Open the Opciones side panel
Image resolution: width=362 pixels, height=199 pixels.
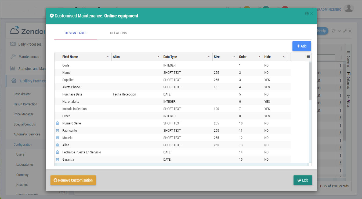(x=349, y=59)
